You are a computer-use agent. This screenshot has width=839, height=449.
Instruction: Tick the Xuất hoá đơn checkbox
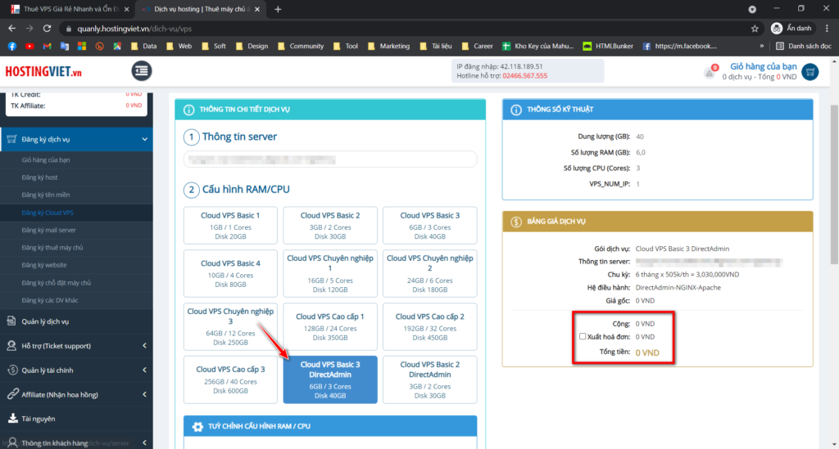click(x=583, y=336)
